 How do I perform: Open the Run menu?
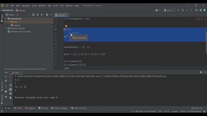pyautogui.click(x=49, y=6)
